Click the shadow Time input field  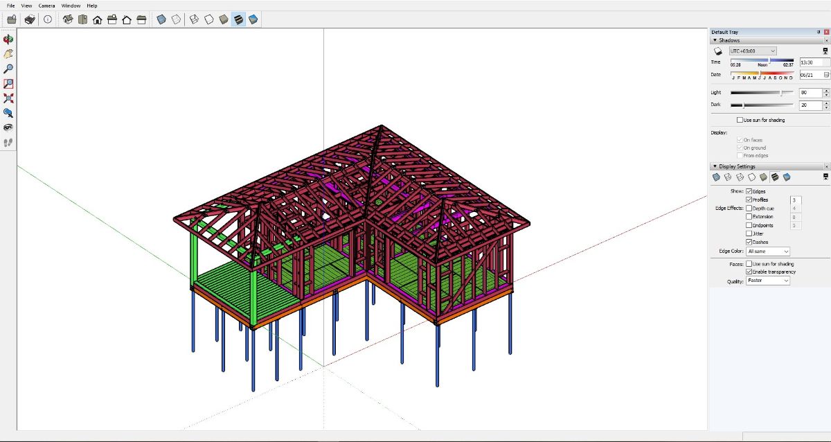[x=810, y=62]
